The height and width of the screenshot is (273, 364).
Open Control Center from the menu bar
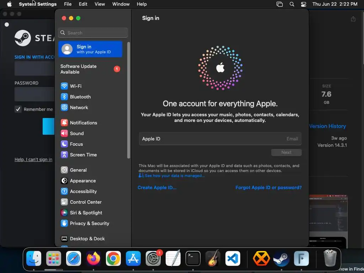pos(304,4)
